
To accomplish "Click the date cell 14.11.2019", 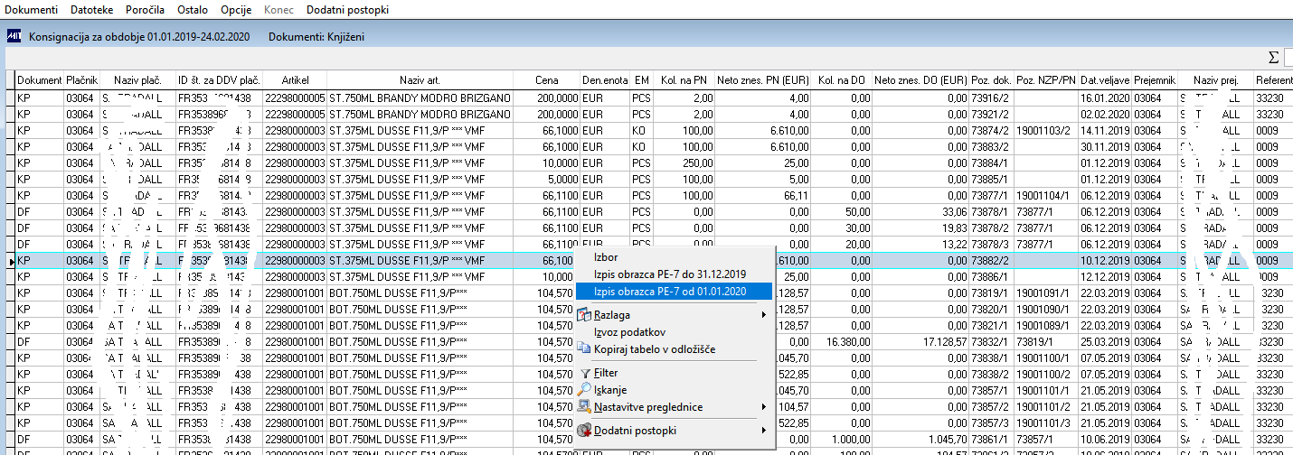I will tap(1105, 130).
